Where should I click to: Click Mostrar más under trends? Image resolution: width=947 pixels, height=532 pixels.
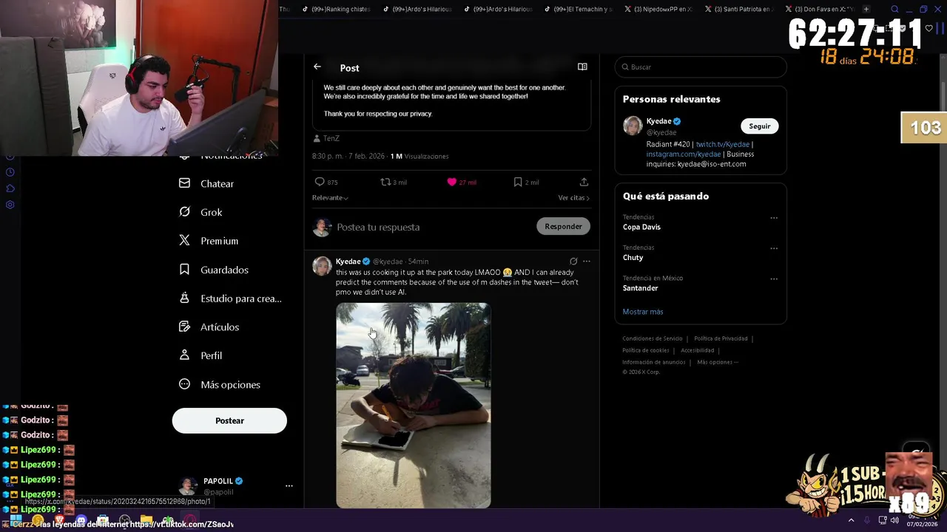click(x=643, y=312)
